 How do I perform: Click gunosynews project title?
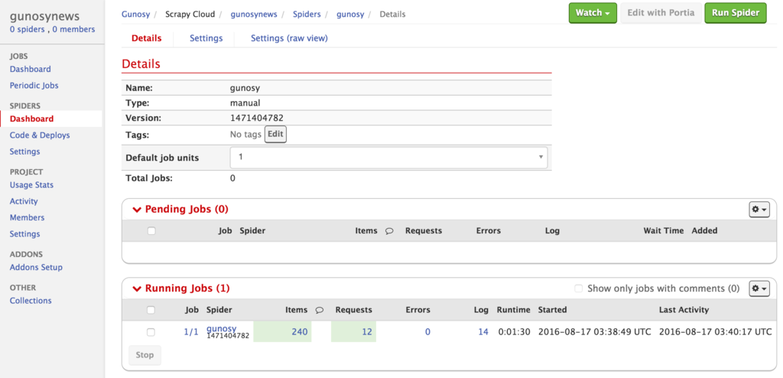[44, 16]
